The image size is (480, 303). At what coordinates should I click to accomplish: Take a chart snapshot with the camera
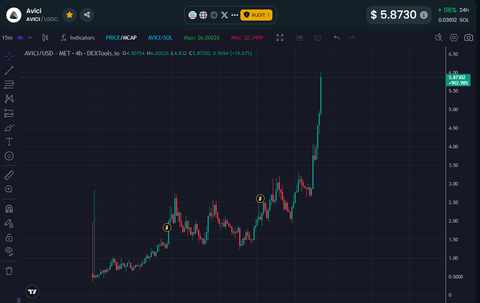pyautogui.click(x=468, y=38)
